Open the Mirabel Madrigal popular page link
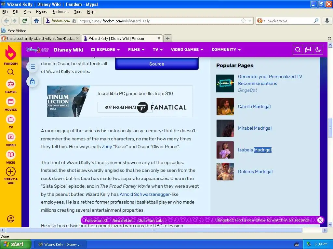The image size is (333, 249). [255, 128]
